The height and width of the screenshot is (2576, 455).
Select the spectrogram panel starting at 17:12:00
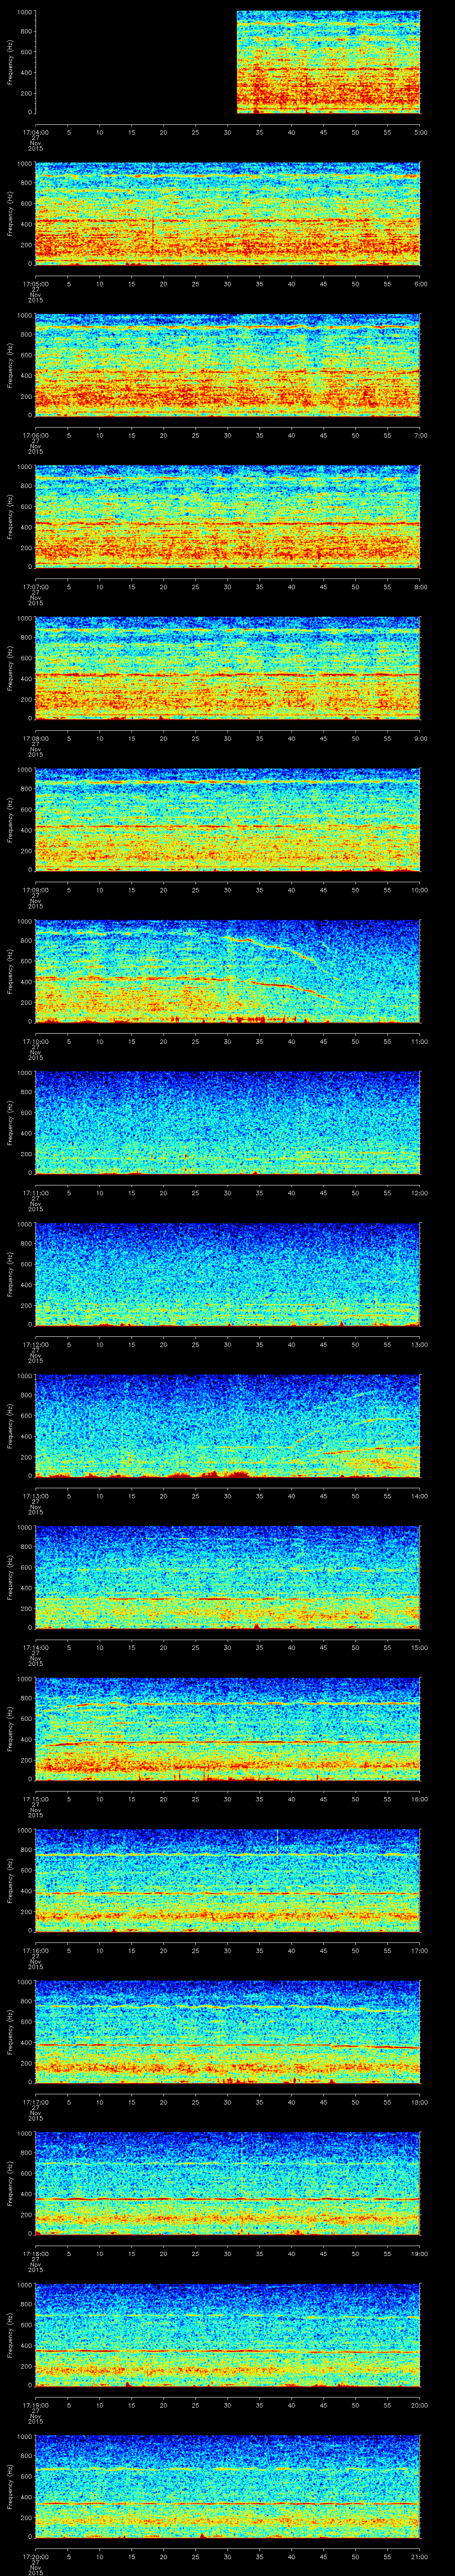[228, 1274]
